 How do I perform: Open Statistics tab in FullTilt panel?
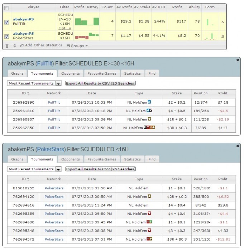pos(133,74)
